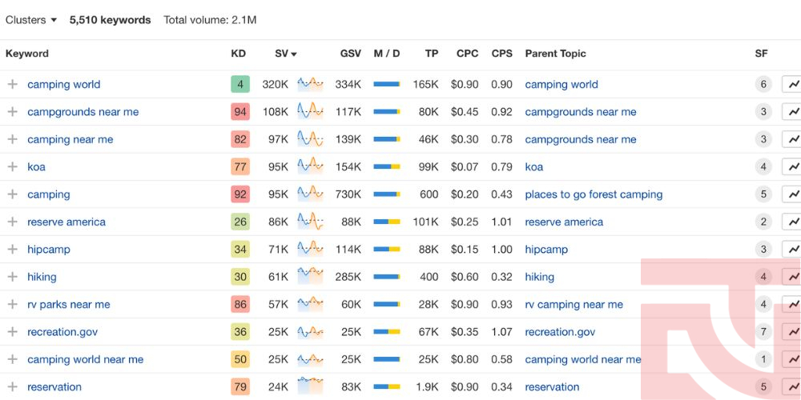Click SV sparkline for reserve america
This screenshot has width=801, height=400.
pos(311,222)
